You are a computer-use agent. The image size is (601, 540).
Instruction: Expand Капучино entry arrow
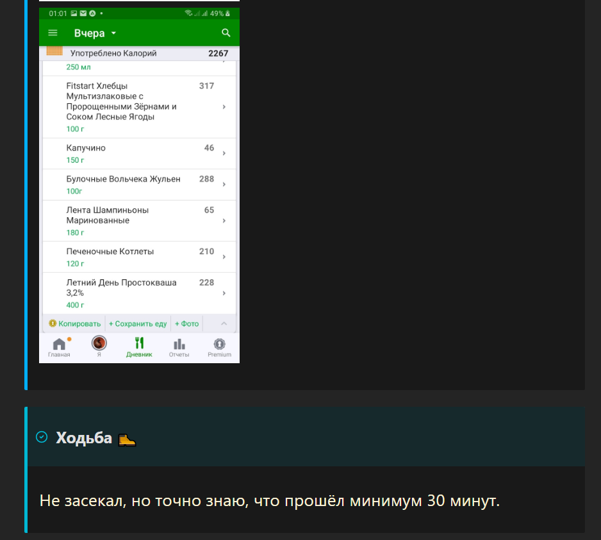pos(224,153)
